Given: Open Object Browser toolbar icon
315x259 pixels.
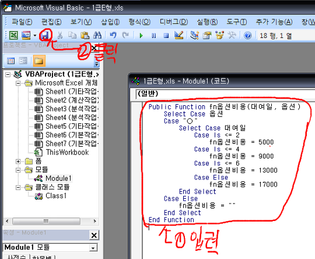Looking at the screenshot, I should pos(219,36).
